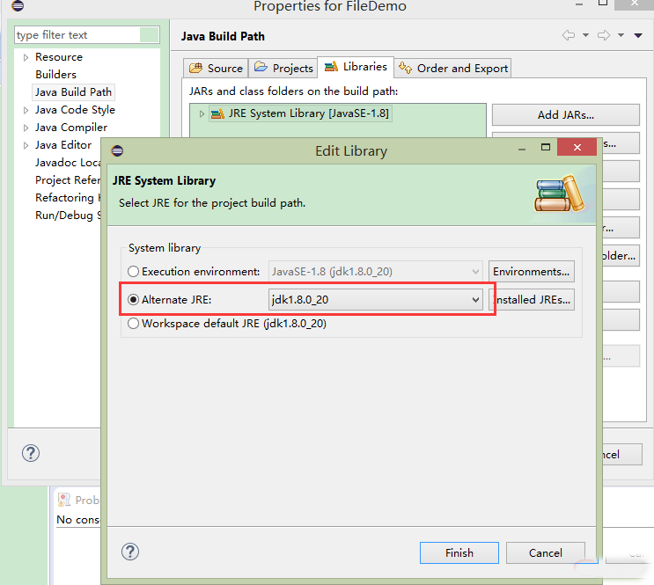
Task: Minimize the Properties for FileDemo window
Action: (x=579, y=4)
